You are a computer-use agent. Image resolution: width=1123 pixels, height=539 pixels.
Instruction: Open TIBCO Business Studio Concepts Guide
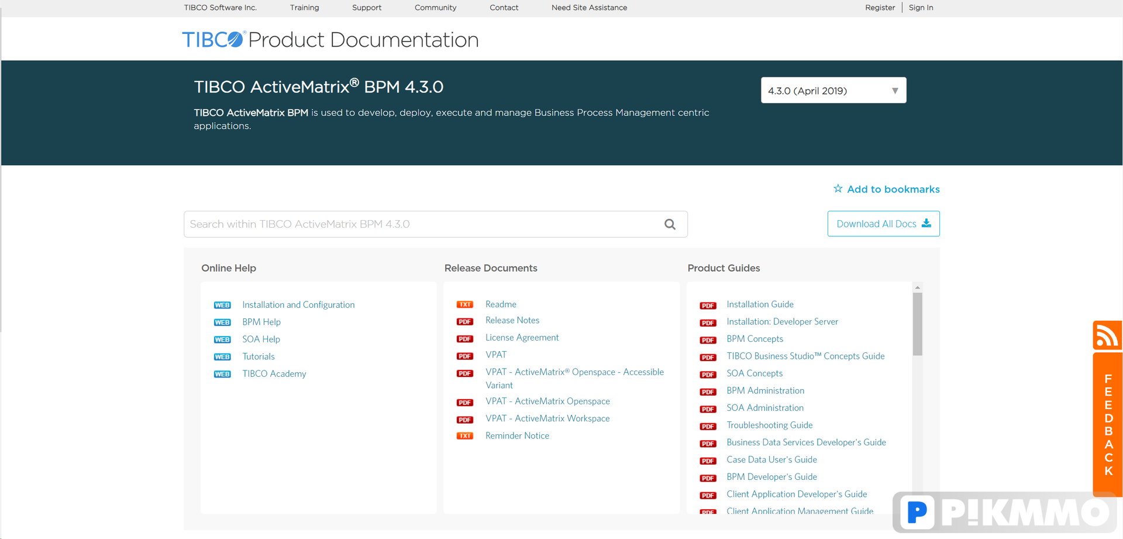pos(805,356)
